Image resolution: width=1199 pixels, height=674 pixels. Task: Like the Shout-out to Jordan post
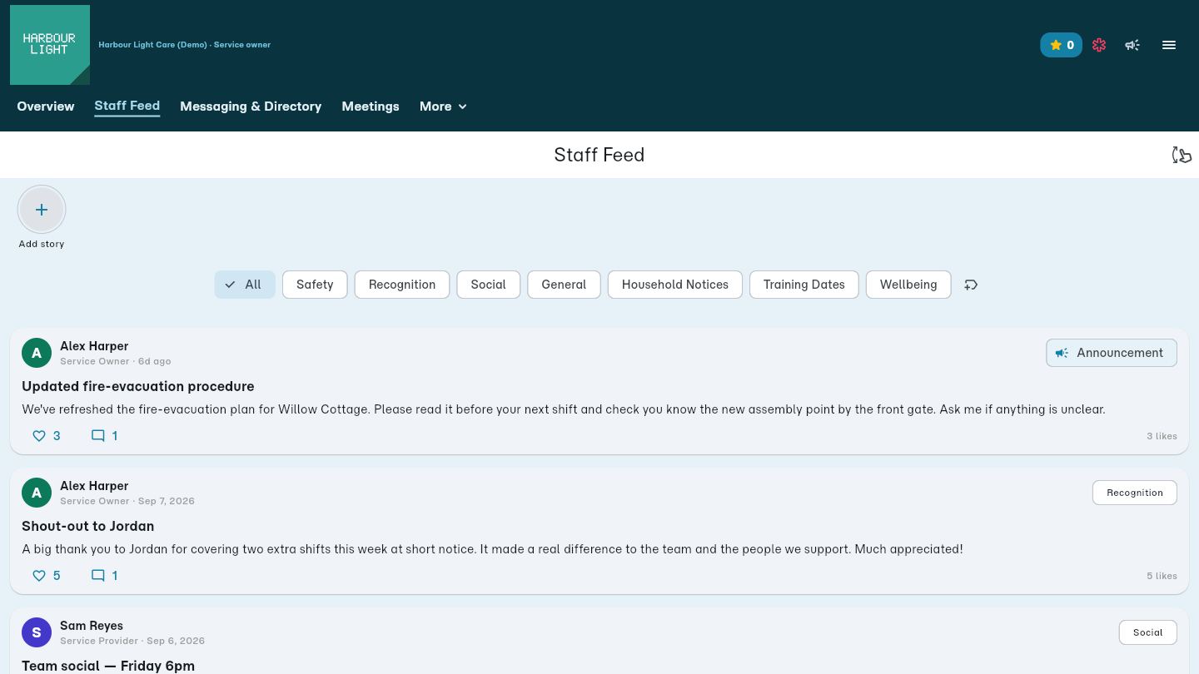[x=47, y=576]
